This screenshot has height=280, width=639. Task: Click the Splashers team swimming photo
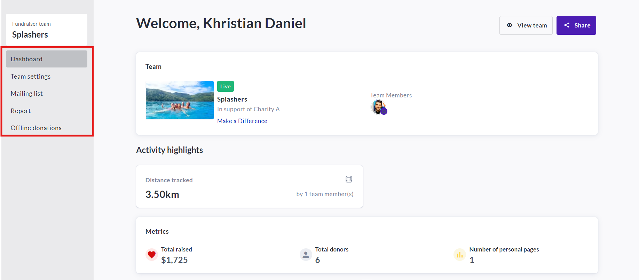tap(180, 100)
